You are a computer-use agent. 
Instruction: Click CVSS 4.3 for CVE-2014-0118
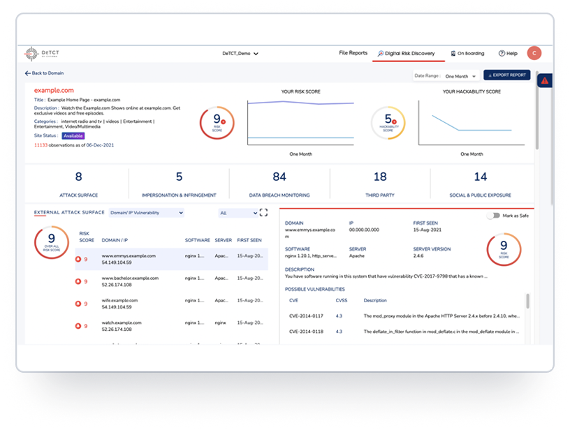339,332
